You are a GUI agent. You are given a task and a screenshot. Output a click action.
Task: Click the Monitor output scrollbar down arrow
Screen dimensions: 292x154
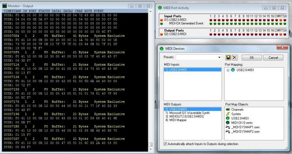coord(151,149)
